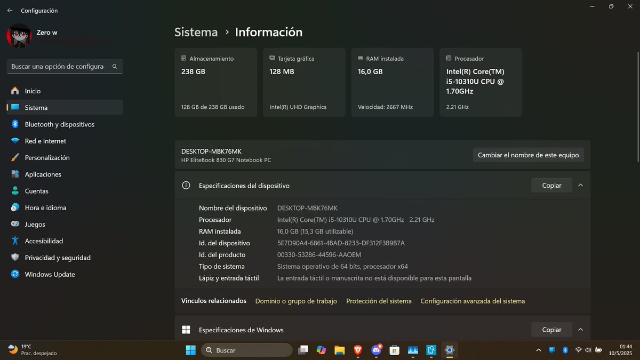Click the Windows logo beside Especificaciones de Windows
Screen dimensions: 640x360
click(186, 330)
